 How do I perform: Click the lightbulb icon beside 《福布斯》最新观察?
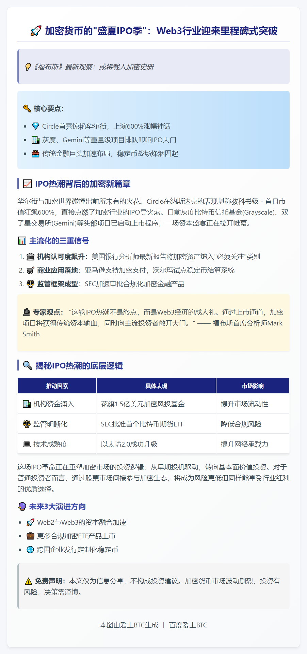coord(28,67)
